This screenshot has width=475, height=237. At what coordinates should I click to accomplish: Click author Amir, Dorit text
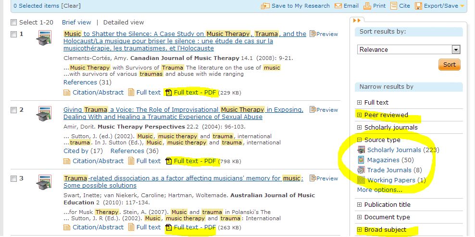pyautogui.click(x=79, y=127)
